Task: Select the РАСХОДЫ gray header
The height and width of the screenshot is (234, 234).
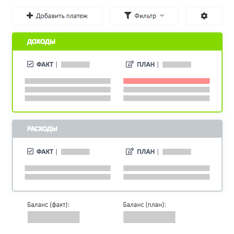Action: coord(117,129)
